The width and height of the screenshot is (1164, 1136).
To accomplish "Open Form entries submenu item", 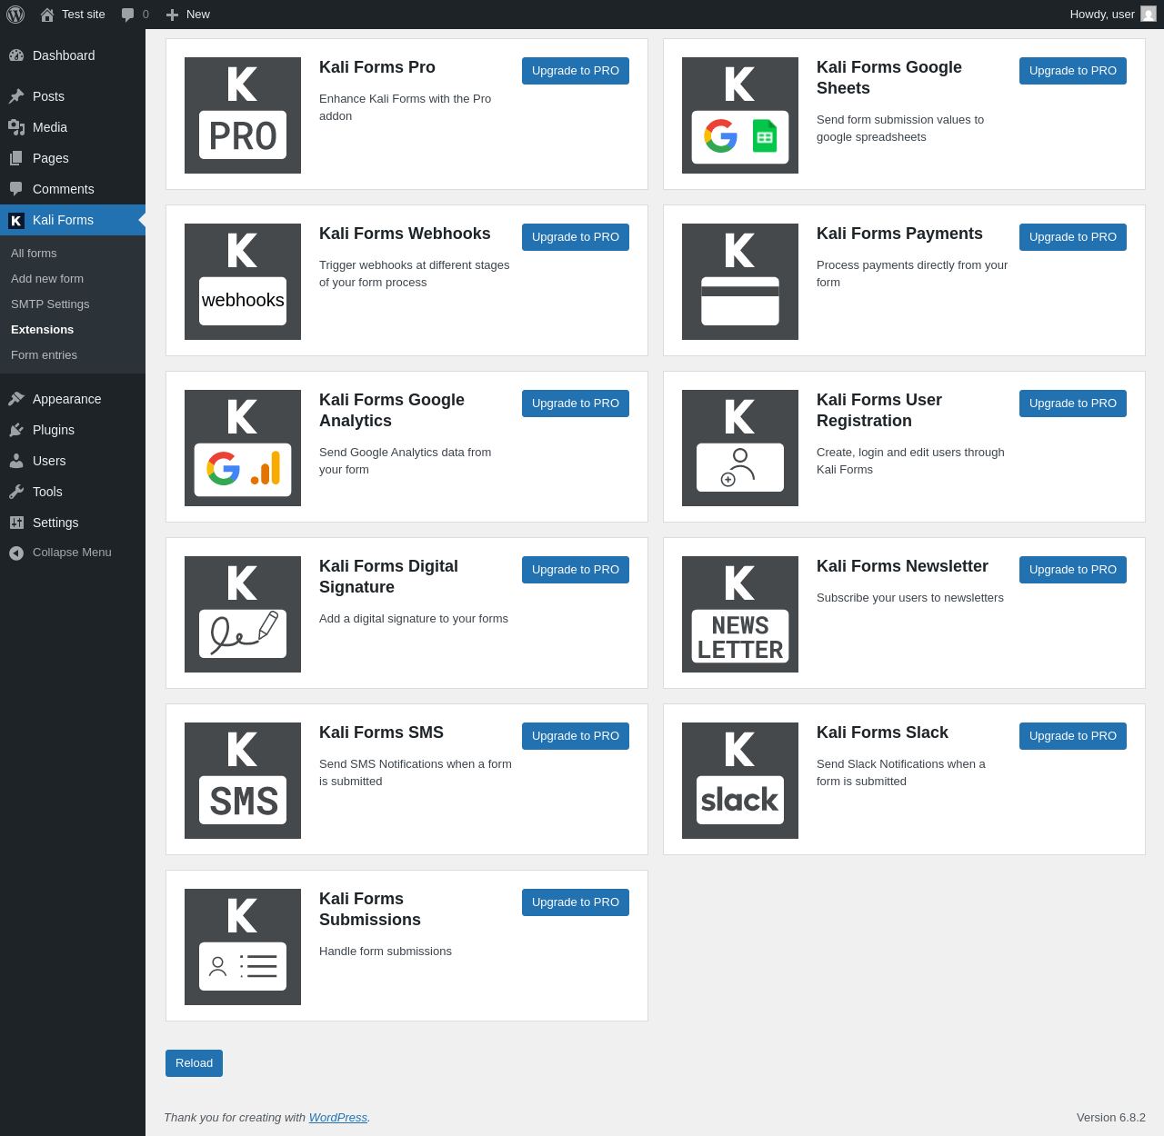I will click(44, 355).
